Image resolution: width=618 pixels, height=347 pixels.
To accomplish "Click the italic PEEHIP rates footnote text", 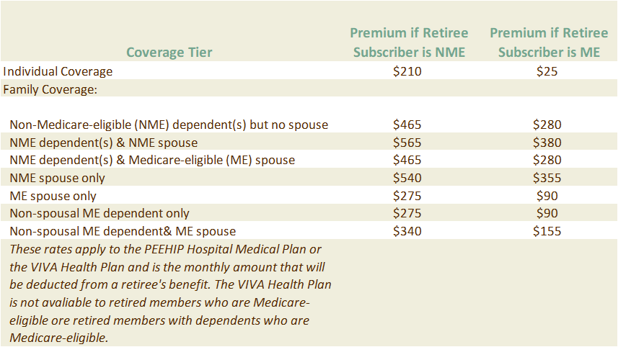I will [x=170, y=294].
